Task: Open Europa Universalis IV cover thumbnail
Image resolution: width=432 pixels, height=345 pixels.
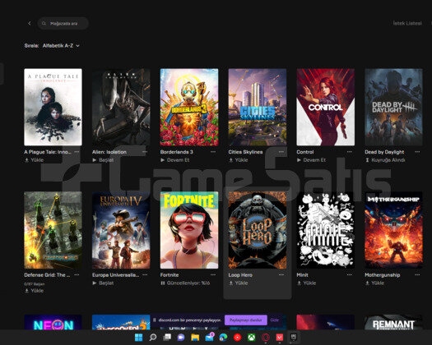Action: point(121,230)
